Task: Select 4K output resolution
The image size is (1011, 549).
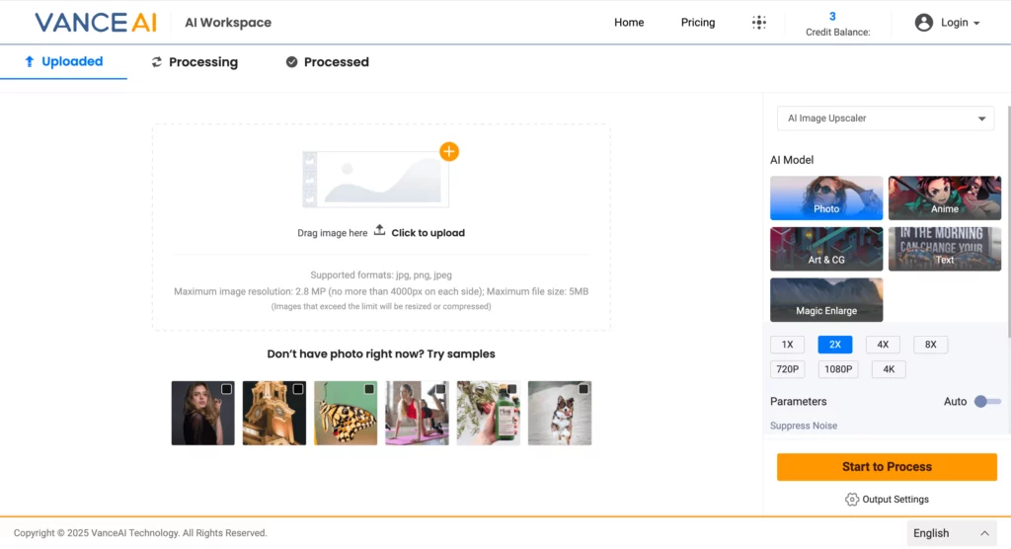Action: tap(889, 369)
